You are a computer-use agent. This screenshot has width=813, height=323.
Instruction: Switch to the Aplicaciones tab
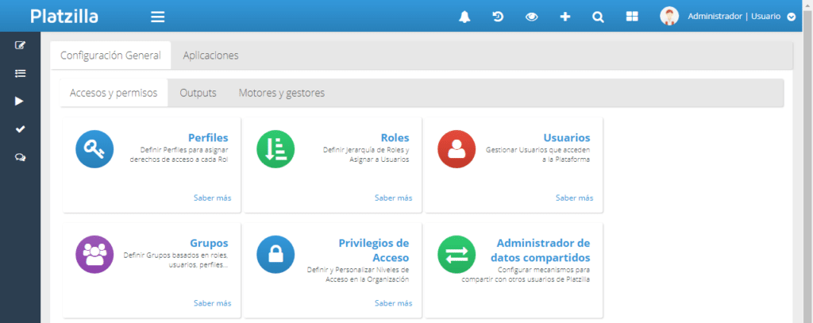click(x=210, y=56)
